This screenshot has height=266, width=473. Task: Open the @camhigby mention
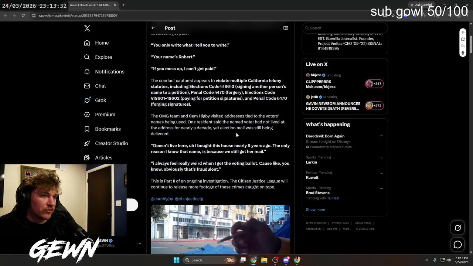tap(162, 199)
